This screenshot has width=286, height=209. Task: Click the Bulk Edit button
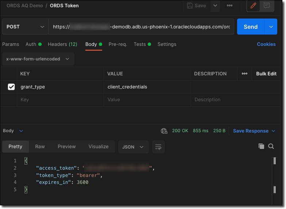pyautogui.click(x=266, y=74)
